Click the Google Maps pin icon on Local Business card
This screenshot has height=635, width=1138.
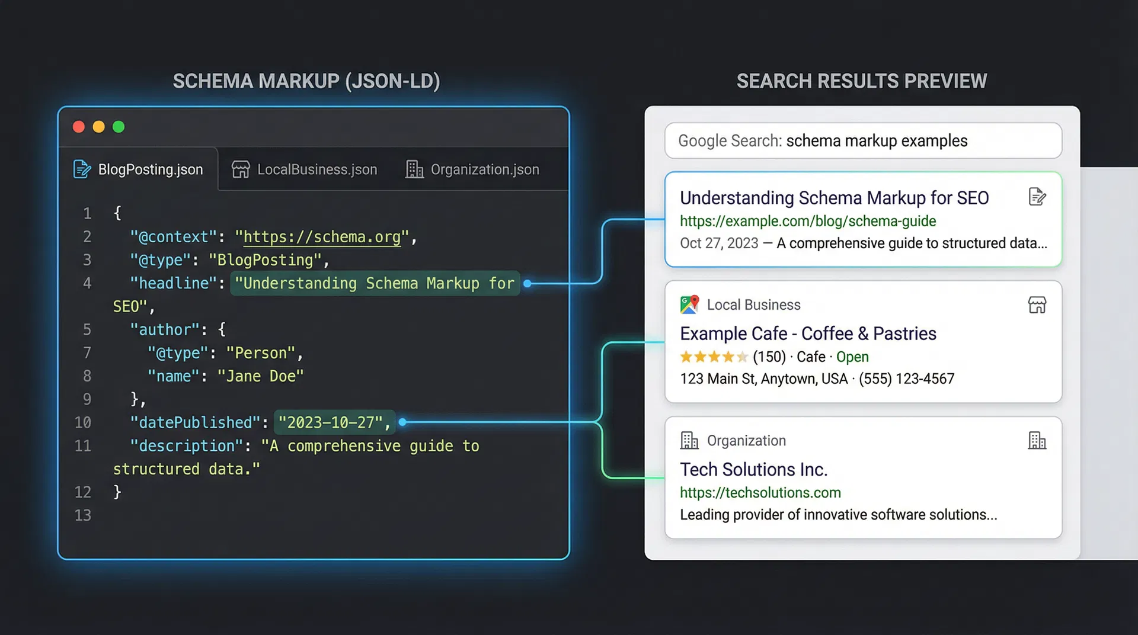click(689, 304)
